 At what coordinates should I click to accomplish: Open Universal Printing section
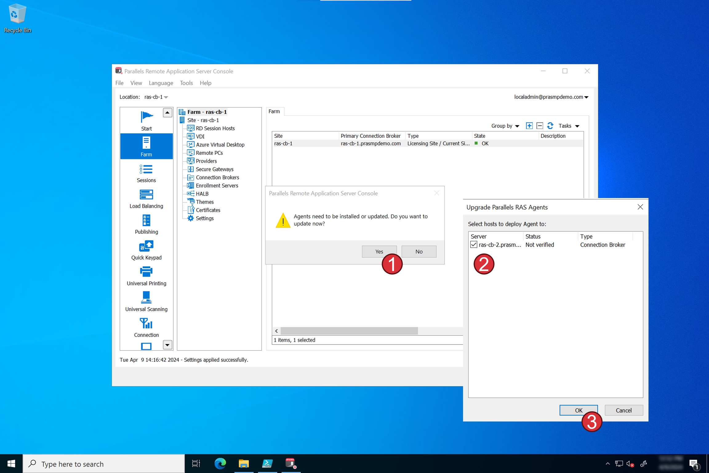click(x=146, y=276)
